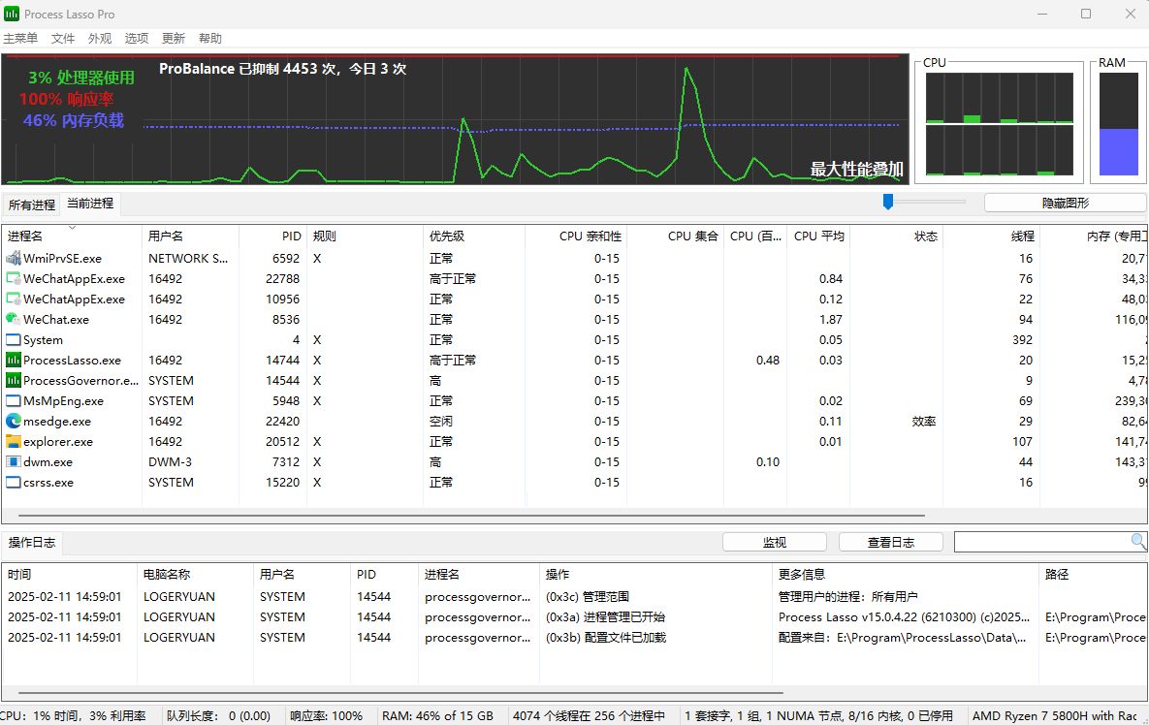Click status bar AMD Ryzen 7 5800H entry
The width and height of the screenshot is (1149, 725).
pyautogui.click(x=1055, y=715)
